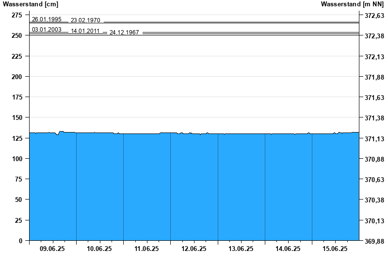Click the 371,88 m NN value
This screenshot has height=267, width=388.
[x=374, y=77]
